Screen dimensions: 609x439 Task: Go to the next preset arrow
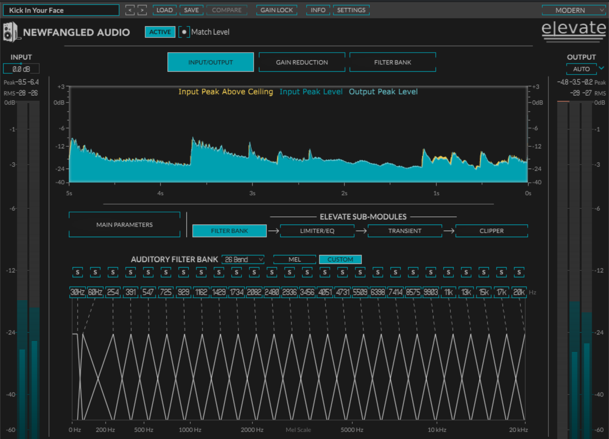142,10
